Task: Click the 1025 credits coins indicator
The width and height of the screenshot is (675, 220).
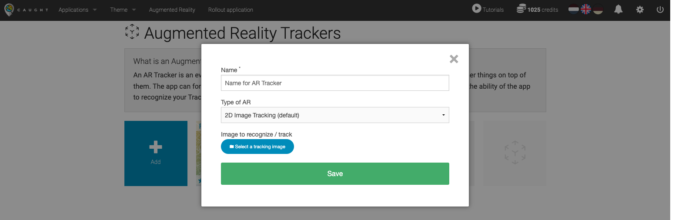Action: [x=537, y=9]
